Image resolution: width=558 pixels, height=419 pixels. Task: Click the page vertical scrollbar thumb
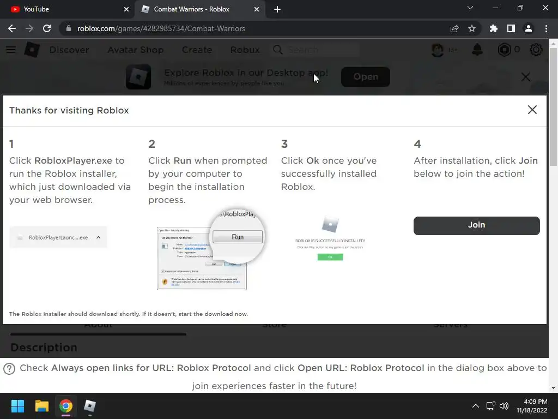[553, 107]
